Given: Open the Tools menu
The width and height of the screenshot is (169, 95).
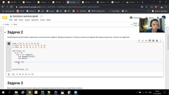Looking at the screenshot, I should click(x=43, y=20).
